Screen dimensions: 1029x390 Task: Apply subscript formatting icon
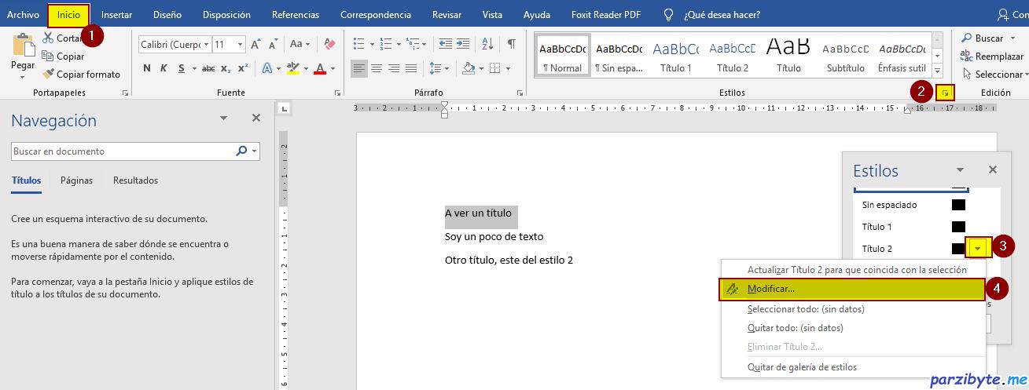pos(226,68)
